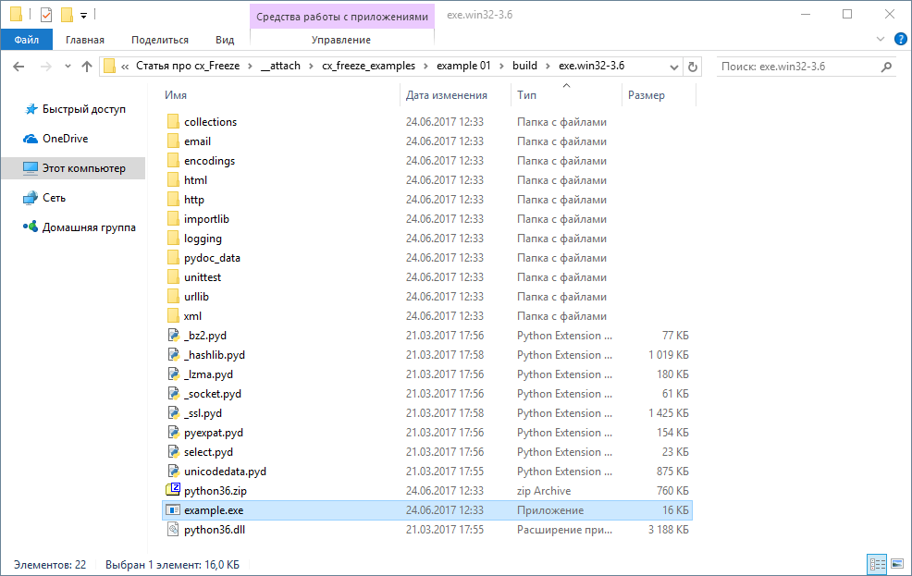Go up one folder level
Viewport: 912px width, 576px height.
point(87,67)
